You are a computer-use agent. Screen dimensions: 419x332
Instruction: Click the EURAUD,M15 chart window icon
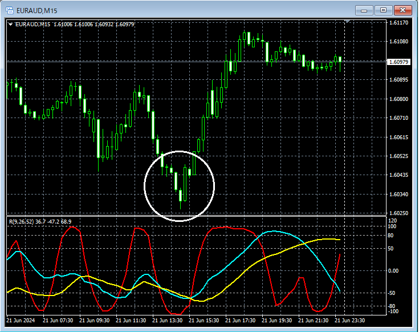point(10,10)
